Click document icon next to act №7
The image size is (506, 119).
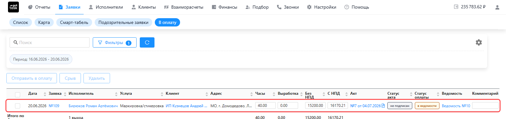383,106
